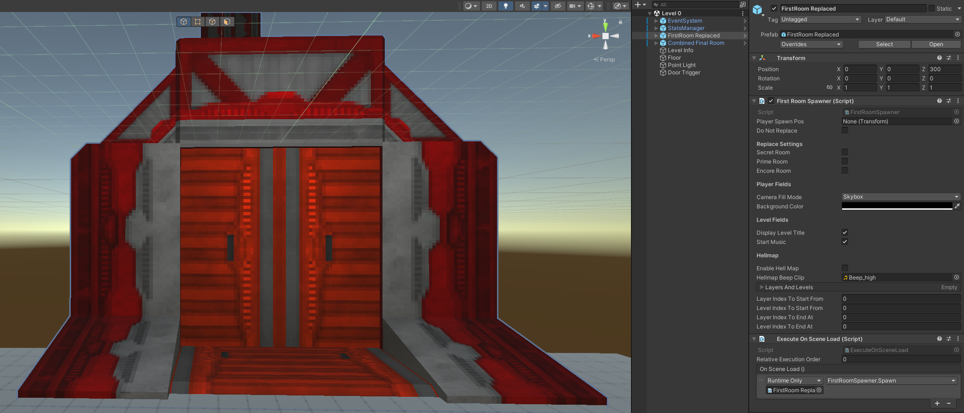The width and height of the screenshot is (964, 413).
Task: Click the prefab Select button
Action: coord(884,44)
